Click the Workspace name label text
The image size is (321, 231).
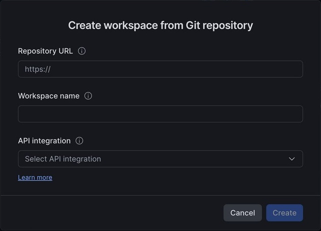click(x=49, y=96)
